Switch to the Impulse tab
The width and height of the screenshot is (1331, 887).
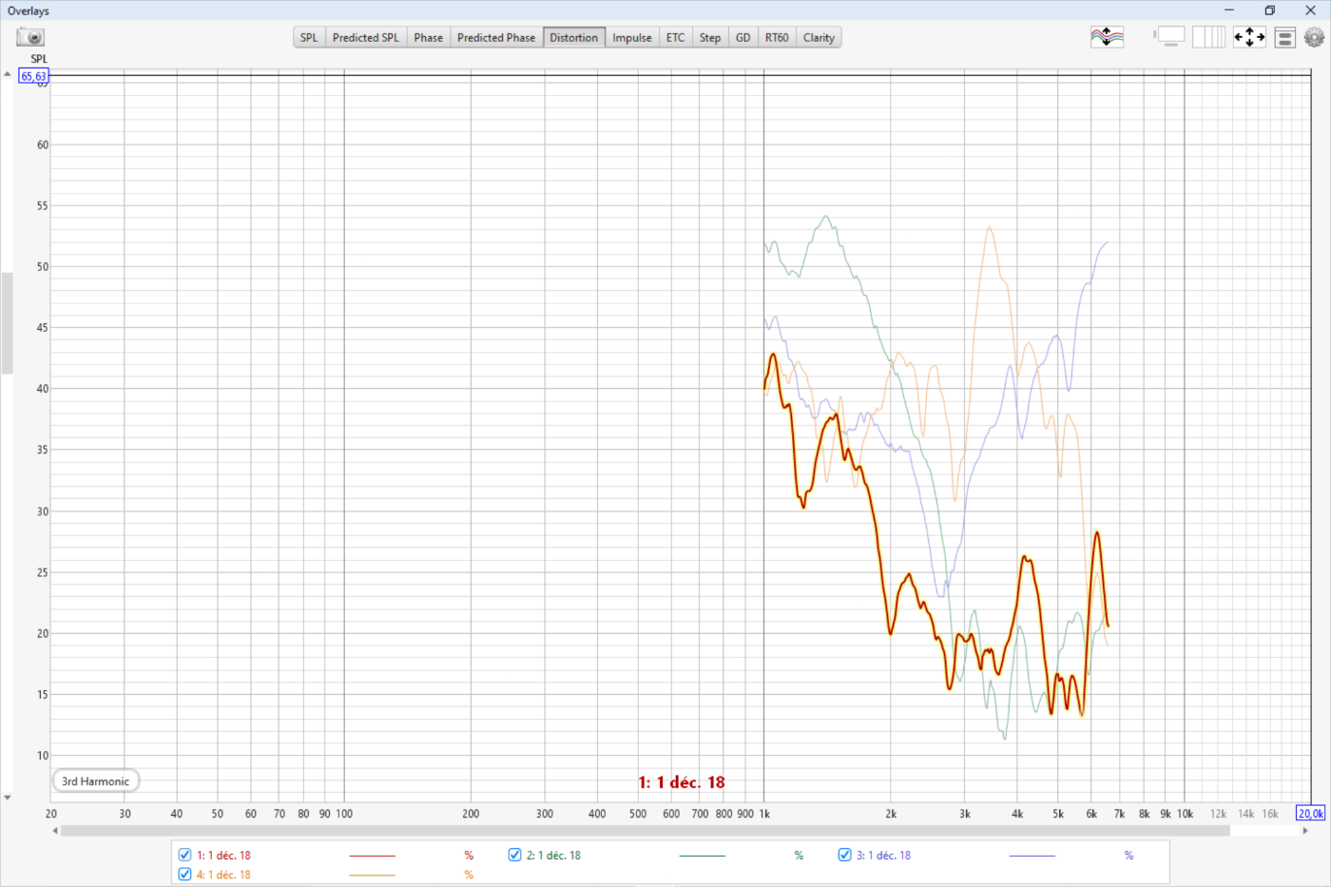coord(631,38)
